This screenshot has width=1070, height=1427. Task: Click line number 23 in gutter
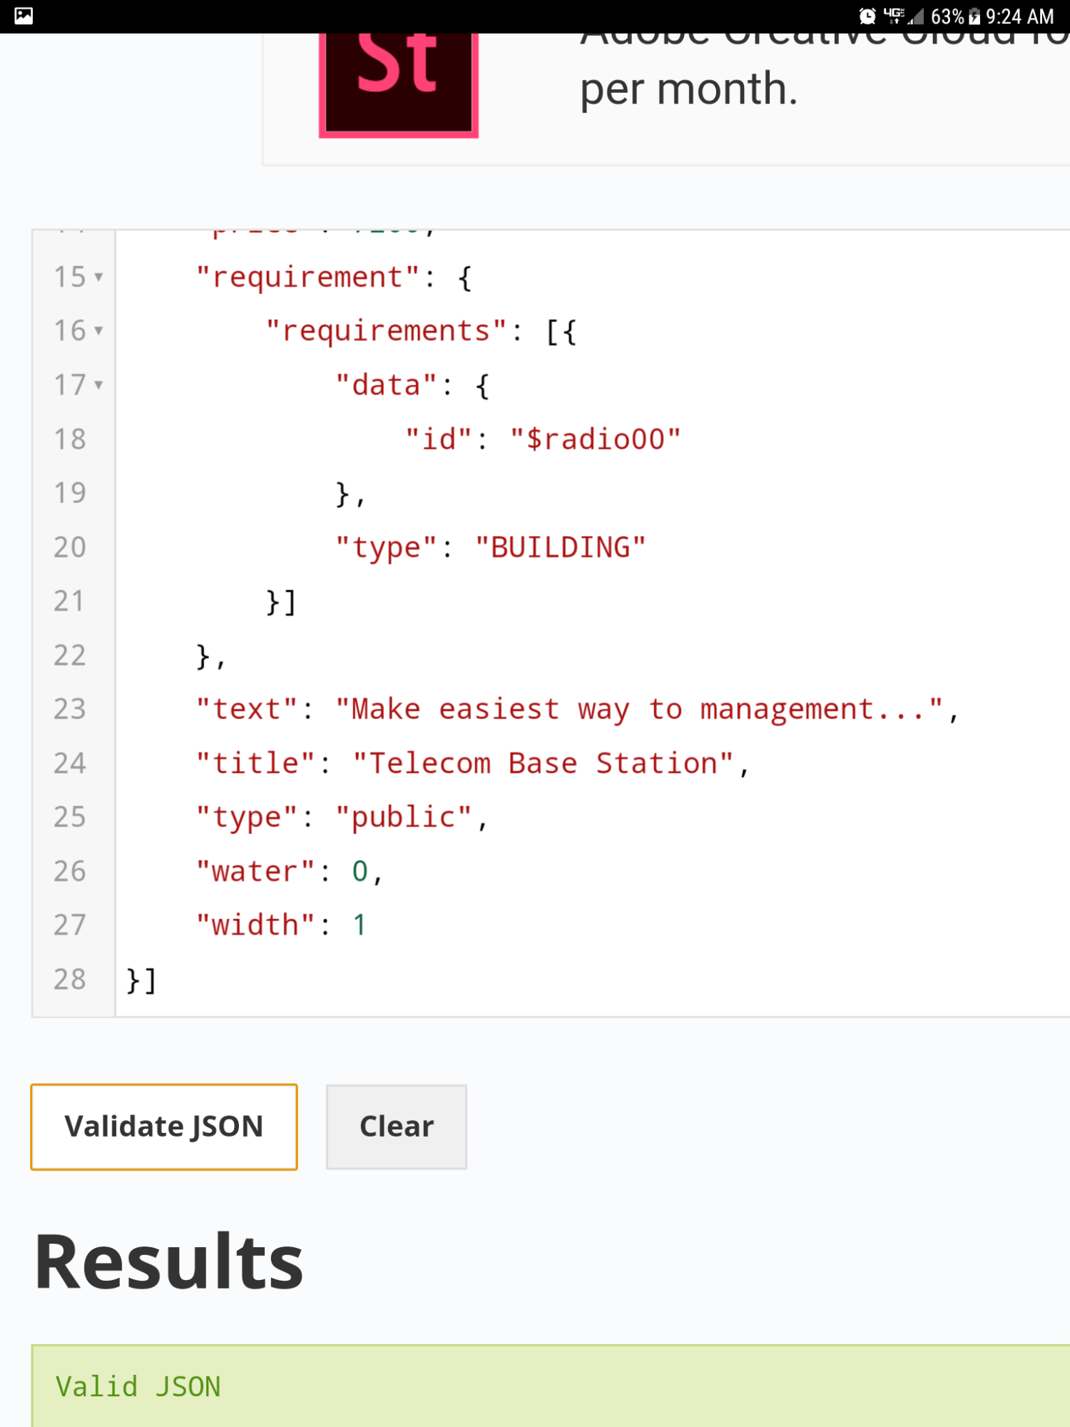(70, 709)
